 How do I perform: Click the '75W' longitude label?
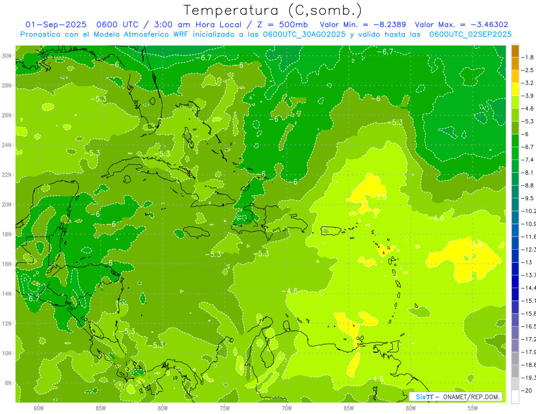[x=225, y=408]
